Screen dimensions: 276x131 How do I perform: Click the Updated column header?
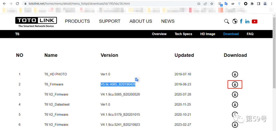point(184,55)
